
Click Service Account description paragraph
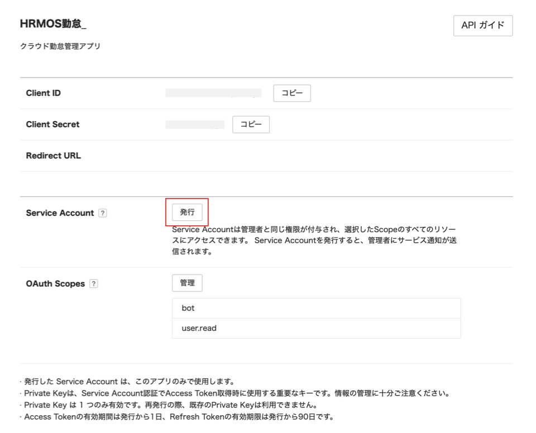(x=314, y=240)
